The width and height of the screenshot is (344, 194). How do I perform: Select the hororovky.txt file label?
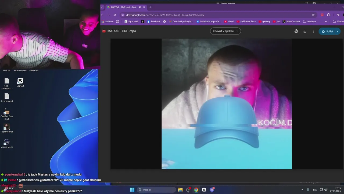tap(20, 71)
